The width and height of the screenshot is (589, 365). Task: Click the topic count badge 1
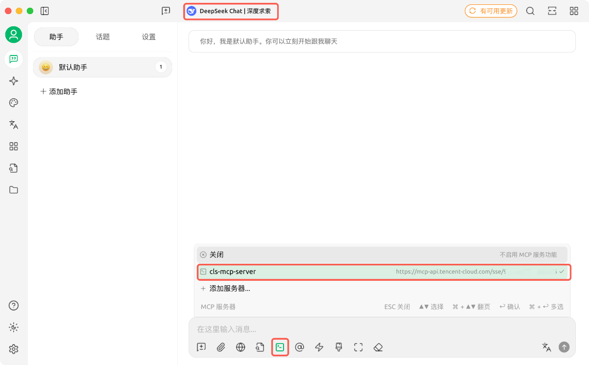pyautogui.click(x=161, y=67)
